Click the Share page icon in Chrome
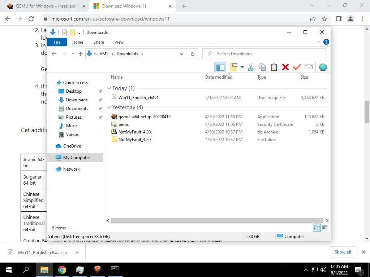Screen dimensions: 370x277 [313, 19]
